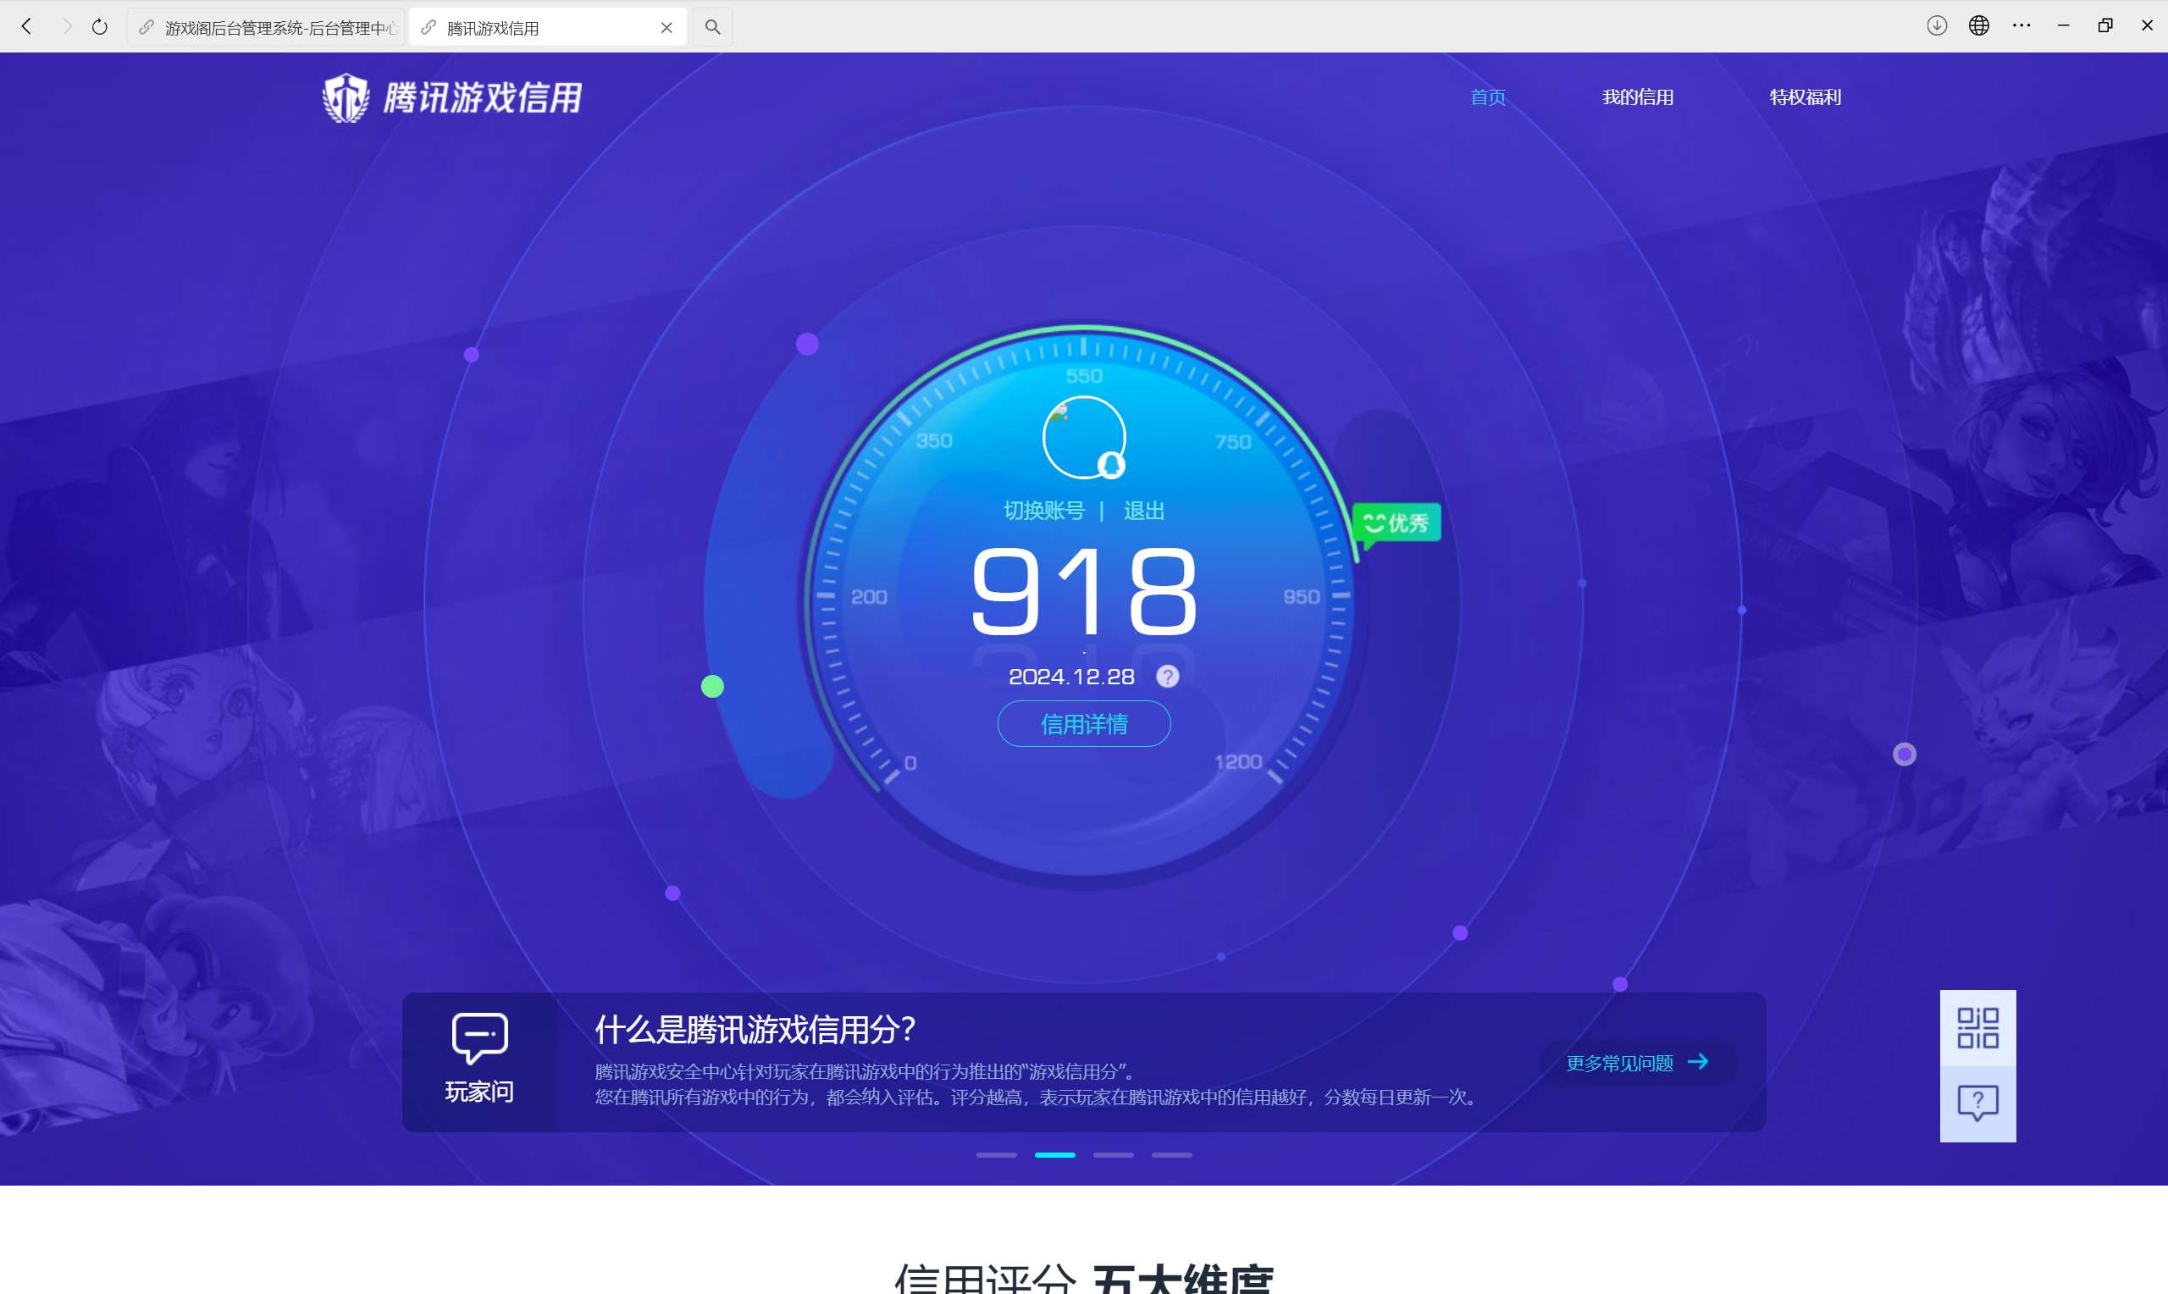Open the QR code panel at bottom right
This screenshot has width=2168, height=1294.
point(1977,1027)
